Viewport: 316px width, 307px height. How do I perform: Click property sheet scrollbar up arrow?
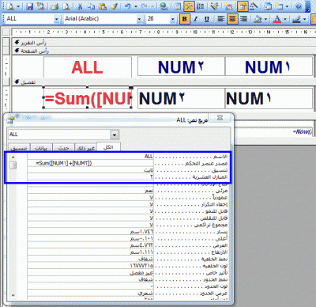click(13, 157)
